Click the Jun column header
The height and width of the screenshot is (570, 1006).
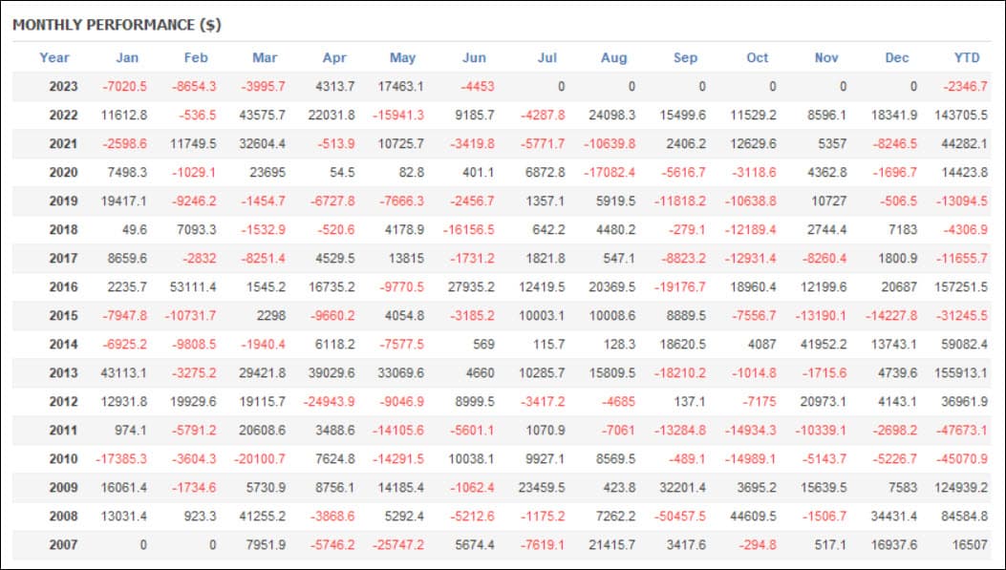point(474,57)
